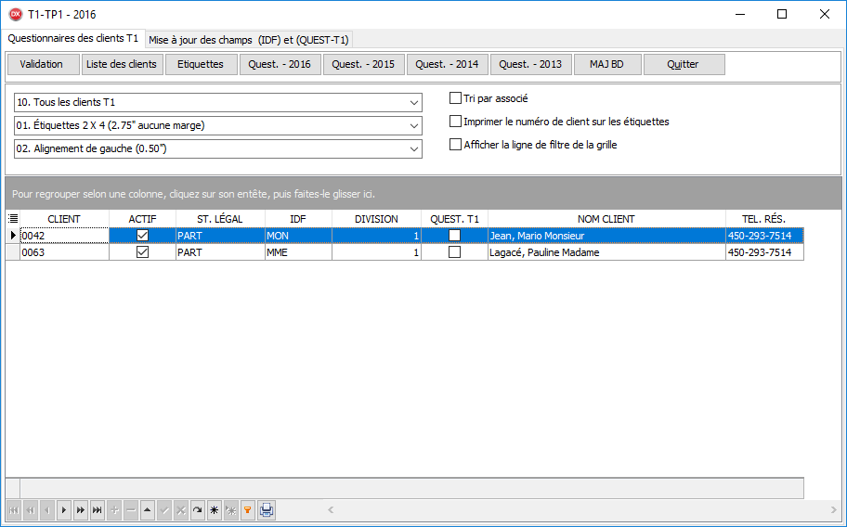The height and width of the screenshot is (527, 847).
Task: Jump to the last record in navigator
Action: coord(98,510)
